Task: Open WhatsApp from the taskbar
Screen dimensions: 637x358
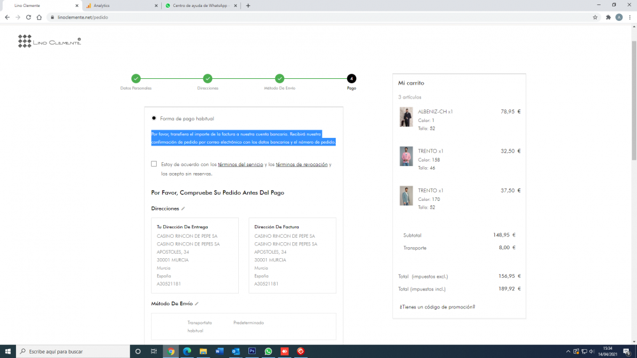Action: (268, 351)
